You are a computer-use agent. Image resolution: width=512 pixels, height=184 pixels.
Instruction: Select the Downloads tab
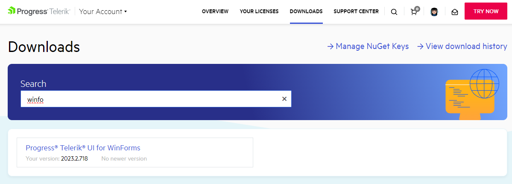(306, 11)
